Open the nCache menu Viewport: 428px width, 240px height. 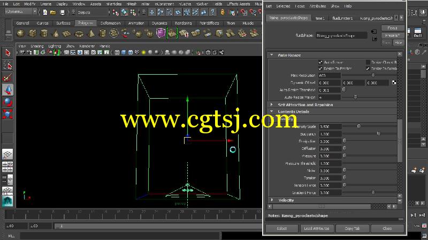click(185, 4)
